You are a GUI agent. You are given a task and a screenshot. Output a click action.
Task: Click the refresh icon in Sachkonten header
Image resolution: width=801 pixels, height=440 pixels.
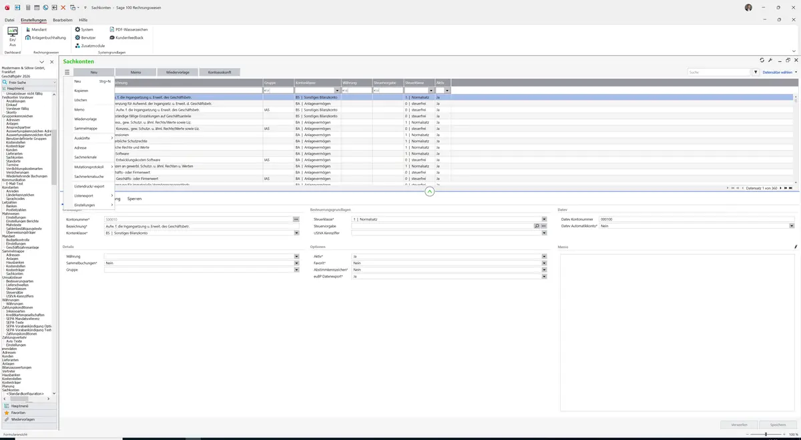(x=762, y=60)
